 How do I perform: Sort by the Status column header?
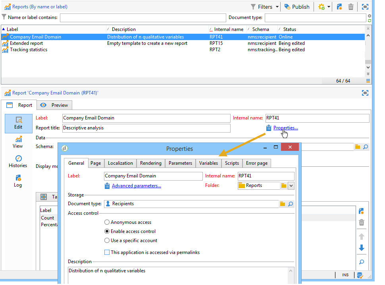point(321,29)
